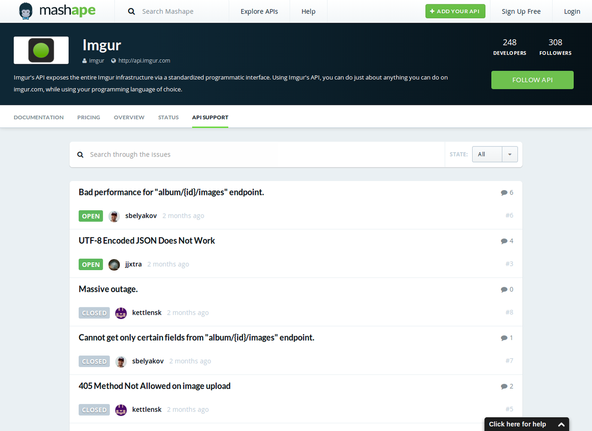
Task: Open issue Bad performance for album images endpoint
Action: click(x=171, y=192)
